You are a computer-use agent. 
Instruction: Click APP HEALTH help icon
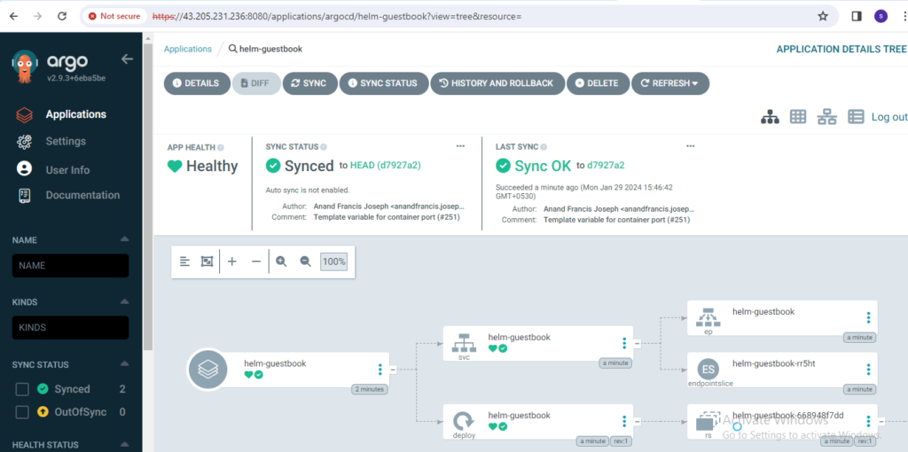221,148
